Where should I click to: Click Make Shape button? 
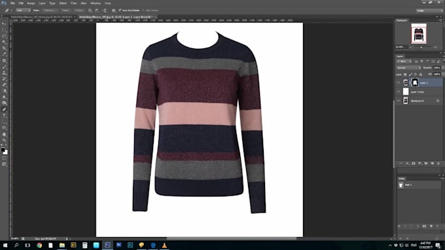[79, 10]
